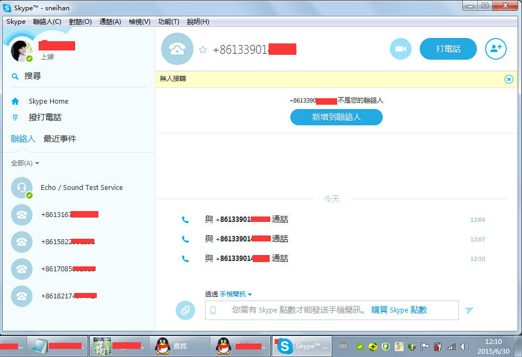The image size is (522, 357).
Task: Click the 今天 date separator label
Action: [x=332, y=199]
